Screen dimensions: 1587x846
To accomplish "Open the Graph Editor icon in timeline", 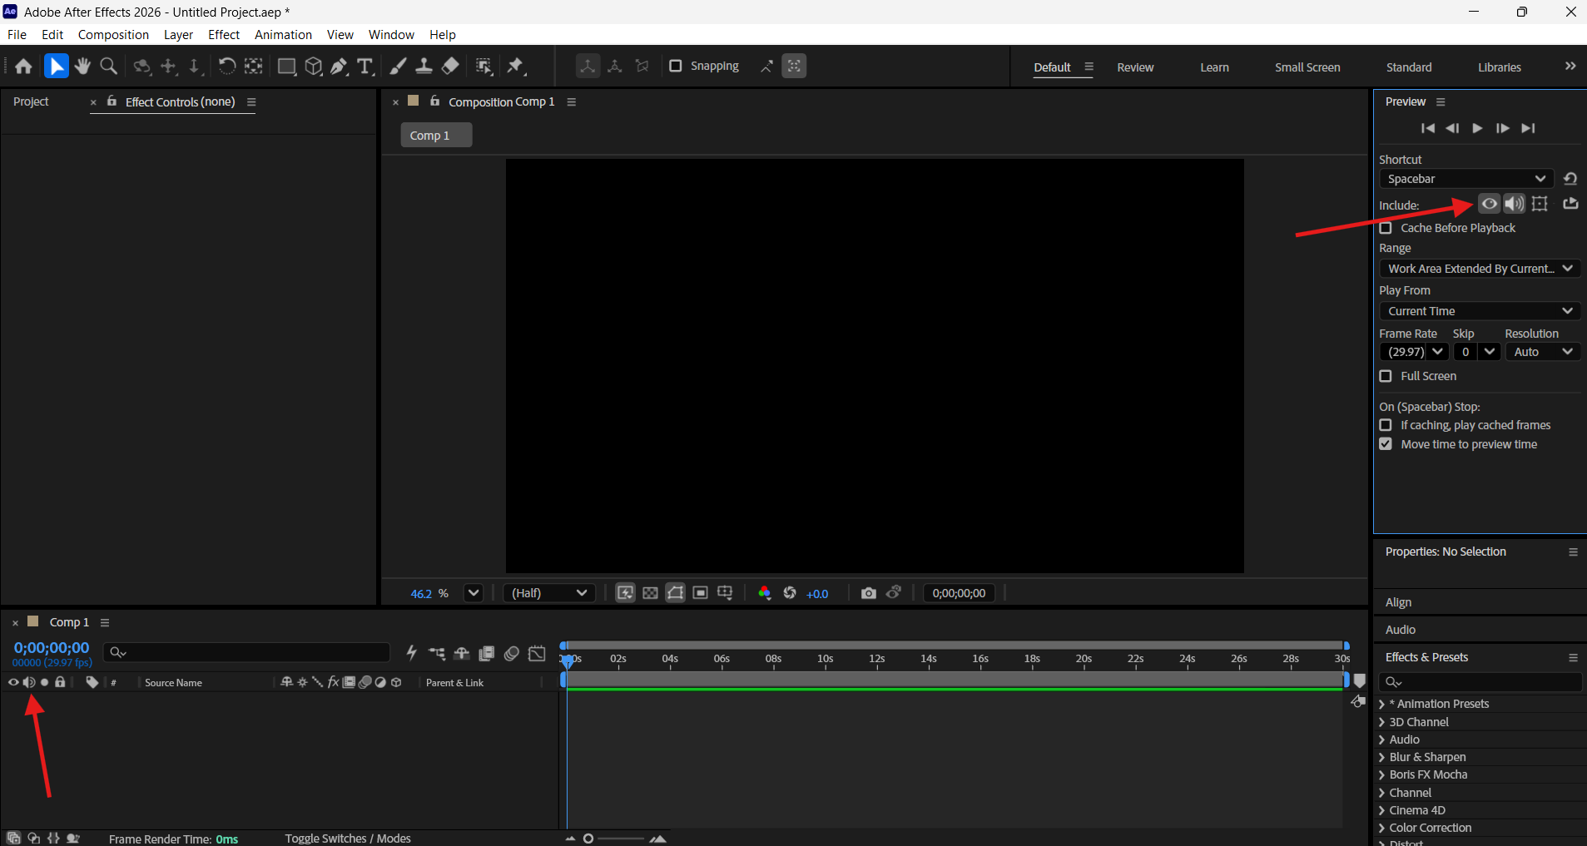I will pos(537,654).
